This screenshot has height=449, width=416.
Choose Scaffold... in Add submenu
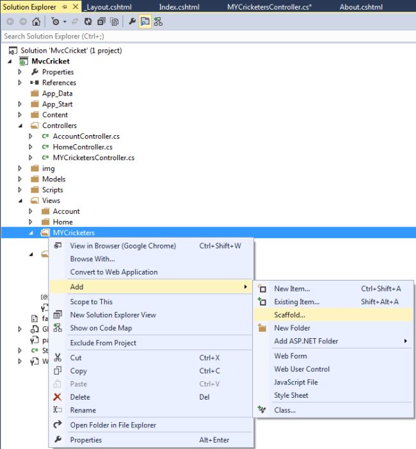[333, 315]
